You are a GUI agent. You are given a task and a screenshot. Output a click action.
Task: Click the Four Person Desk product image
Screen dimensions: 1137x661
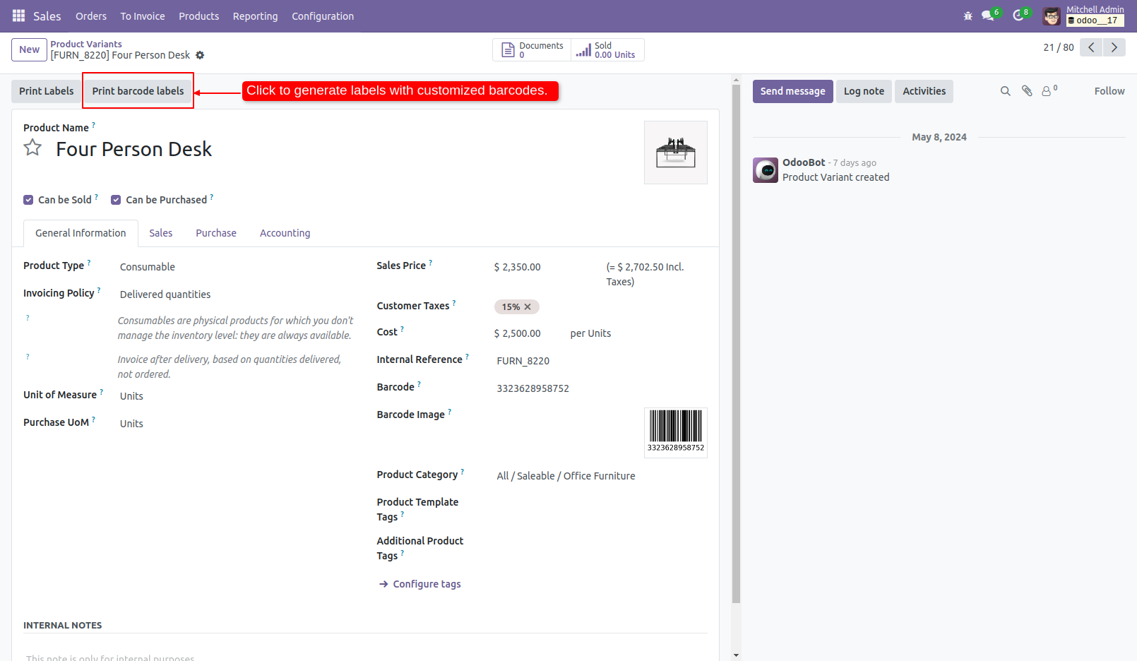[675, 152]
